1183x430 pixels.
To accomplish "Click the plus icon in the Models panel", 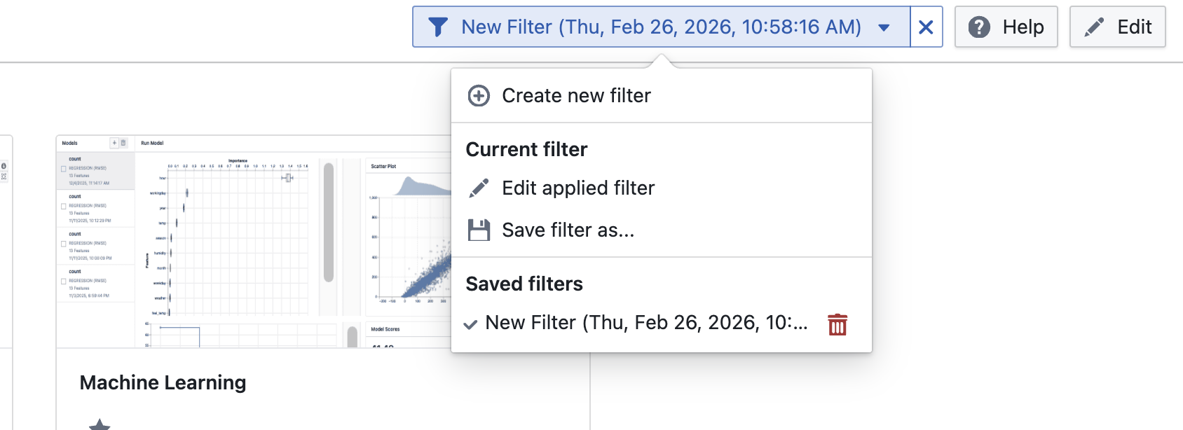I will click(114, 143).
